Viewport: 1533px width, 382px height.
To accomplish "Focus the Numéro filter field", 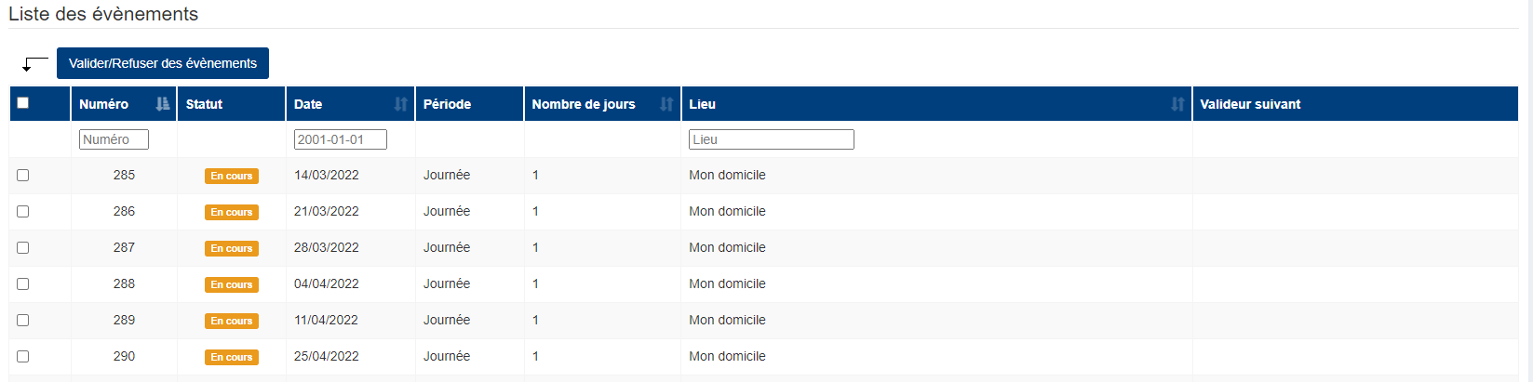I will tap(114, 139).
